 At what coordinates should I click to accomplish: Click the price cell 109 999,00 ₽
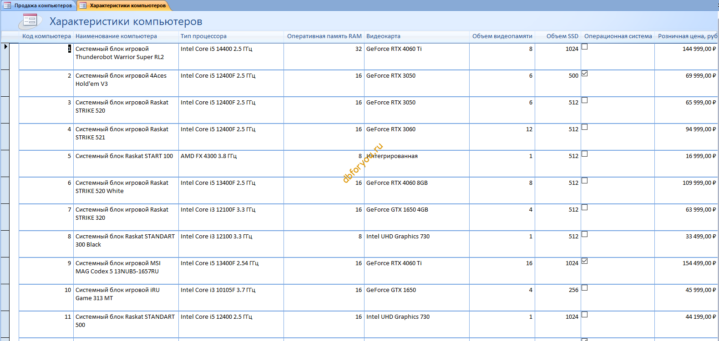point(686,190)
